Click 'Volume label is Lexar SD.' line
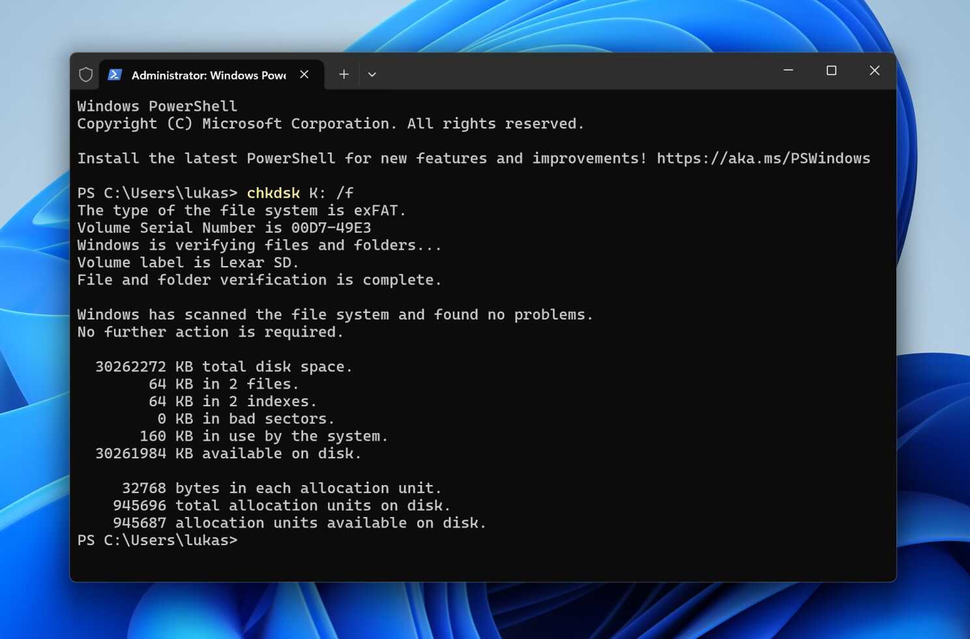This screenshot has width=970, height=639. pos(188,263)
